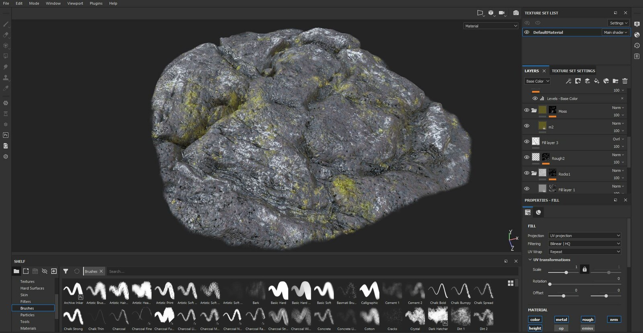Open the texture set Settings dropdown
Screen dimensions: 643x333
(x=618, y=23)
